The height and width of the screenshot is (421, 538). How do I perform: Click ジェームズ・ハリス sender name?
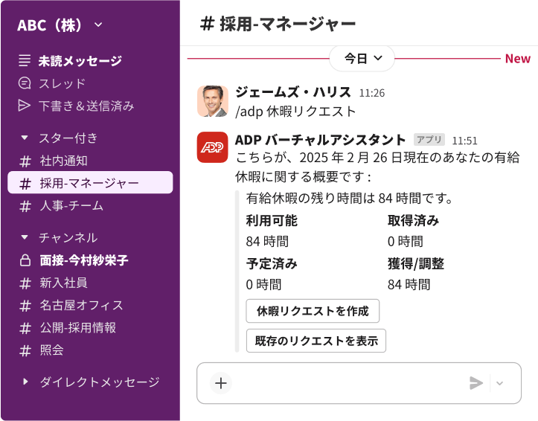pyautogui.click(x=293, y=92)
